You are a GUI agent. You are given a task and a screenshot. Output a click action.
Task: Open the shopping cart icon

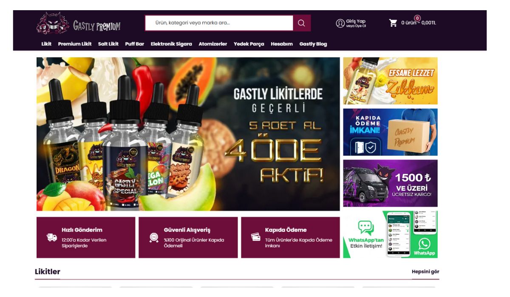click(393, 23)
